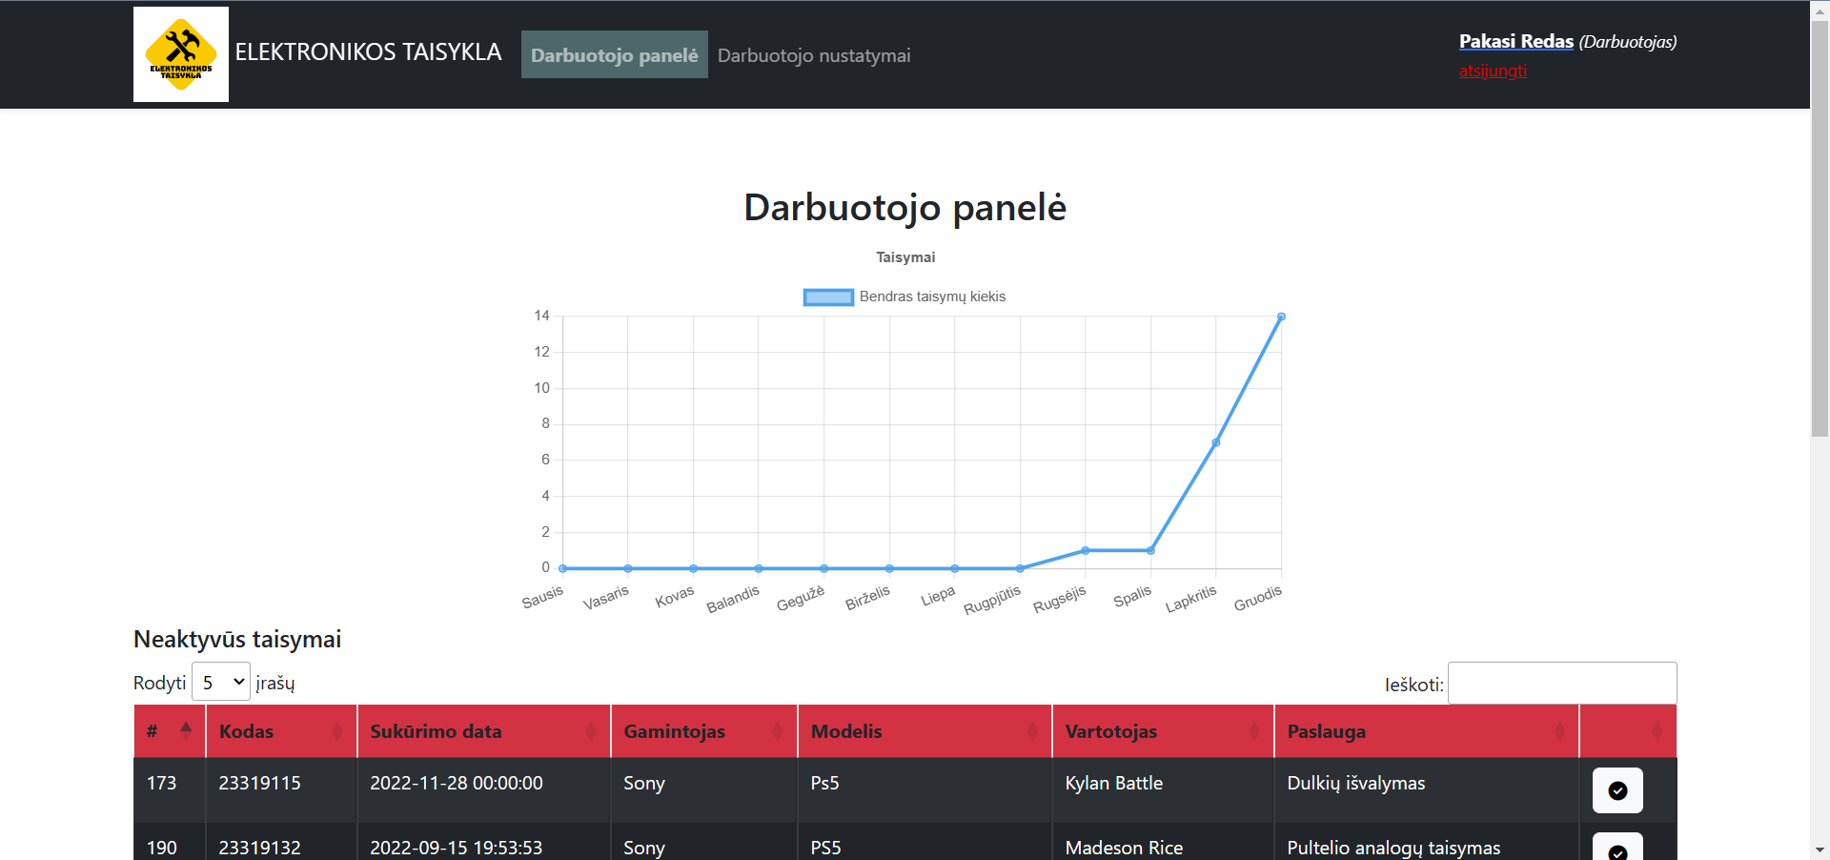Log out via atsijungti link
The image size is (1830, 860).
[x=1492, y=70]
